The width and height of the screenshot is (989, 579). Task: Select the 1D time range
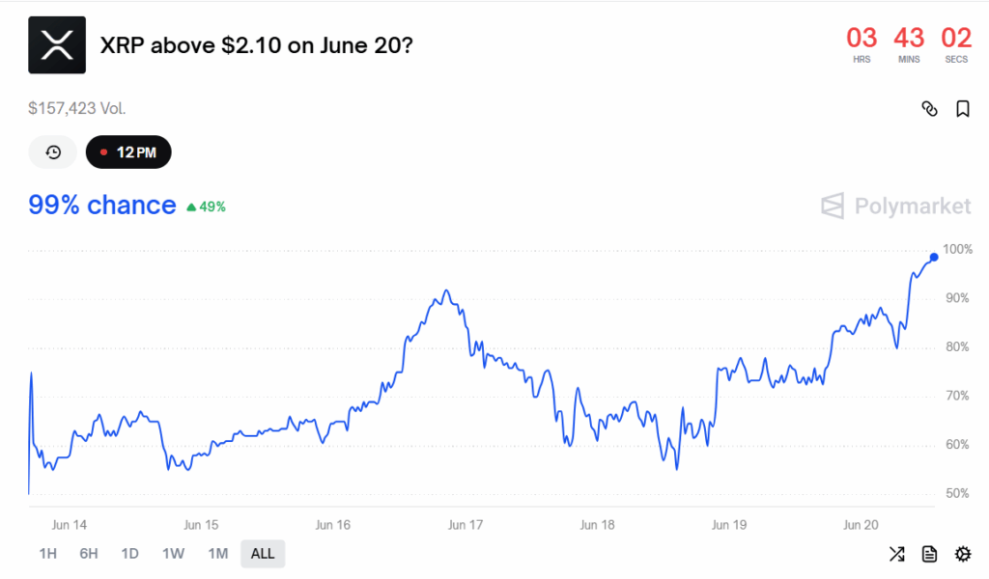(x=130, y=554)
